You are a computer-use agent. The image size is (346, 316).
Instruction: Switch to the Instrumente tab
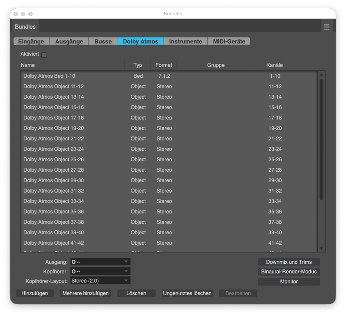click(186, 41)
